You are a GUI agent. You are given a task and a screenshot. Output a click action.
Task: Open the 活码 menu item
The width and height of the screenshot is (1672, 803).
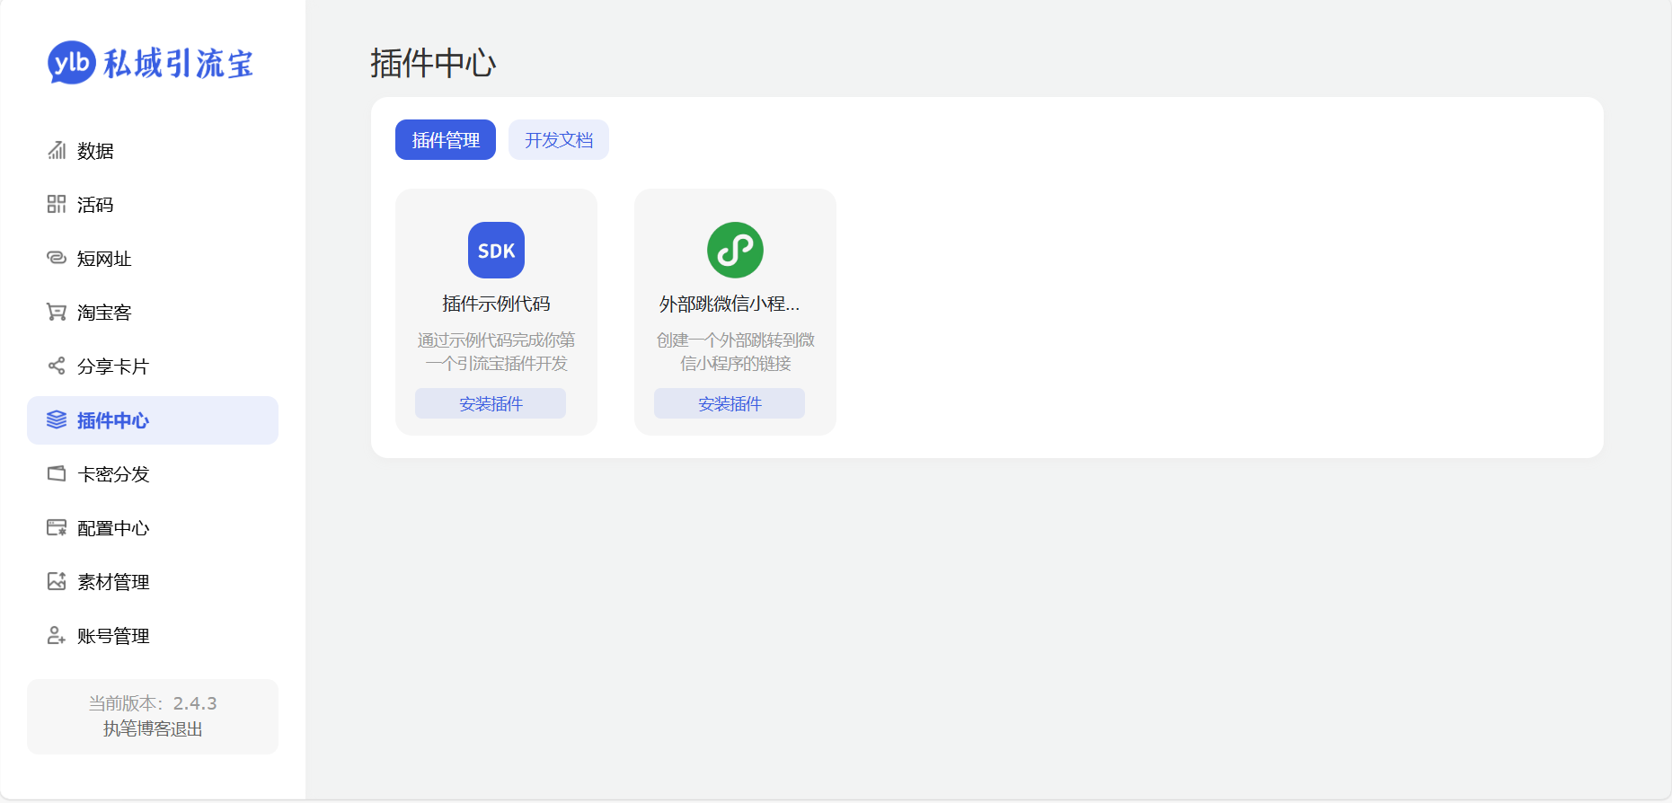153,205
